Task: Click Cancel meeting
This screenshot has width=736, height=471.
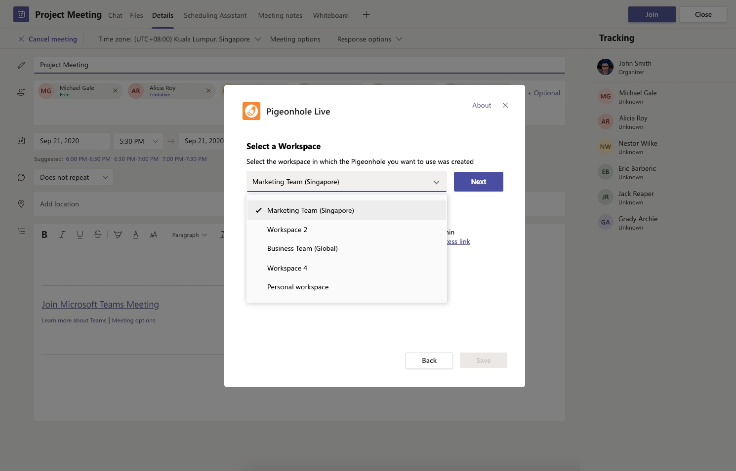Action: click(53, 39)
